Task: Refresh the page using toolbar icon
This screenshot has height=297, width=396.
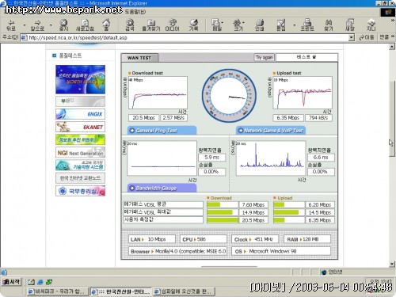Action: [85, 25]
